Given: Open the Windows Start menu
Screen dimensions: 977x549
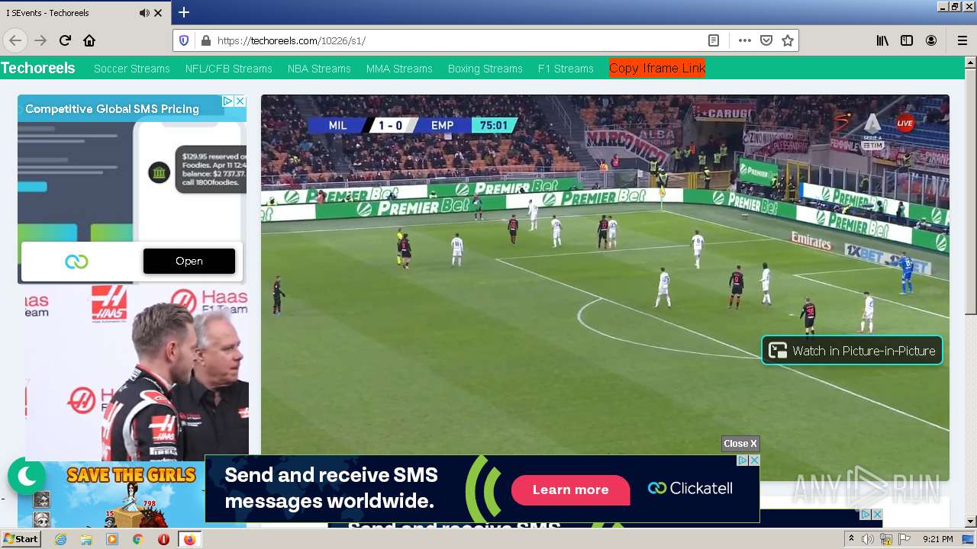Looking at the screenshot, I should point(21,539).
